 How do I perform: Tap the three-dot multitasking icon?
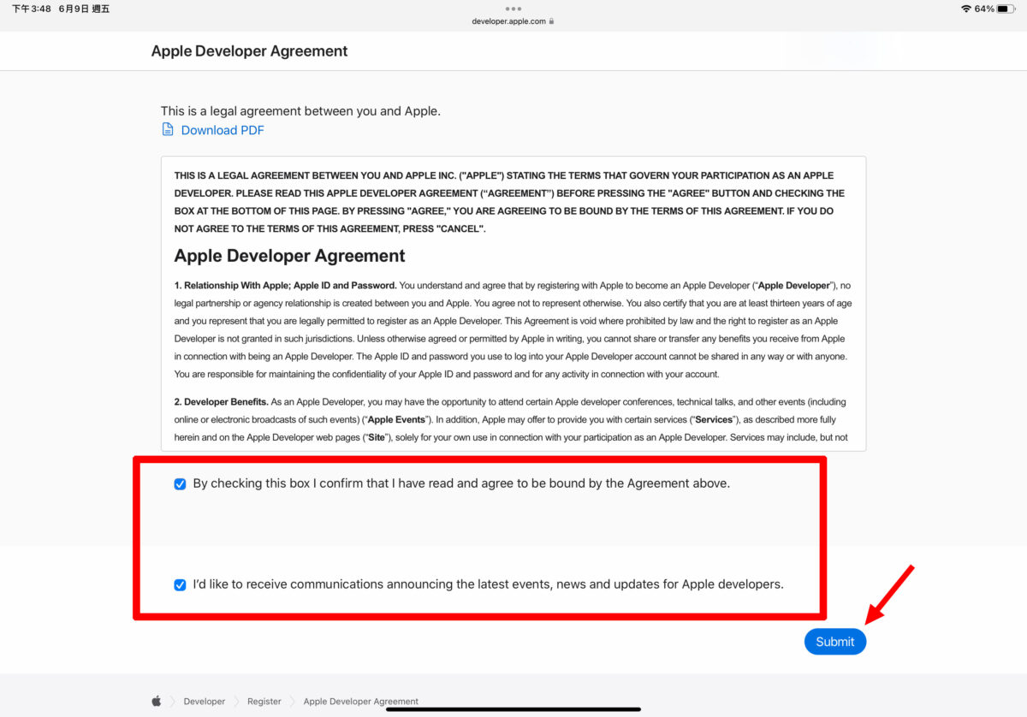coord(513,9)
